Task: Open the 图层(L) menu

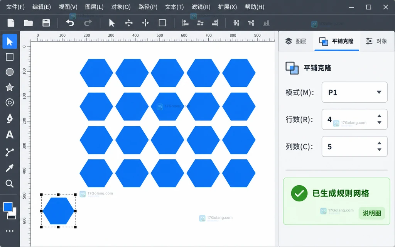Action: click(x=94, y=7)
